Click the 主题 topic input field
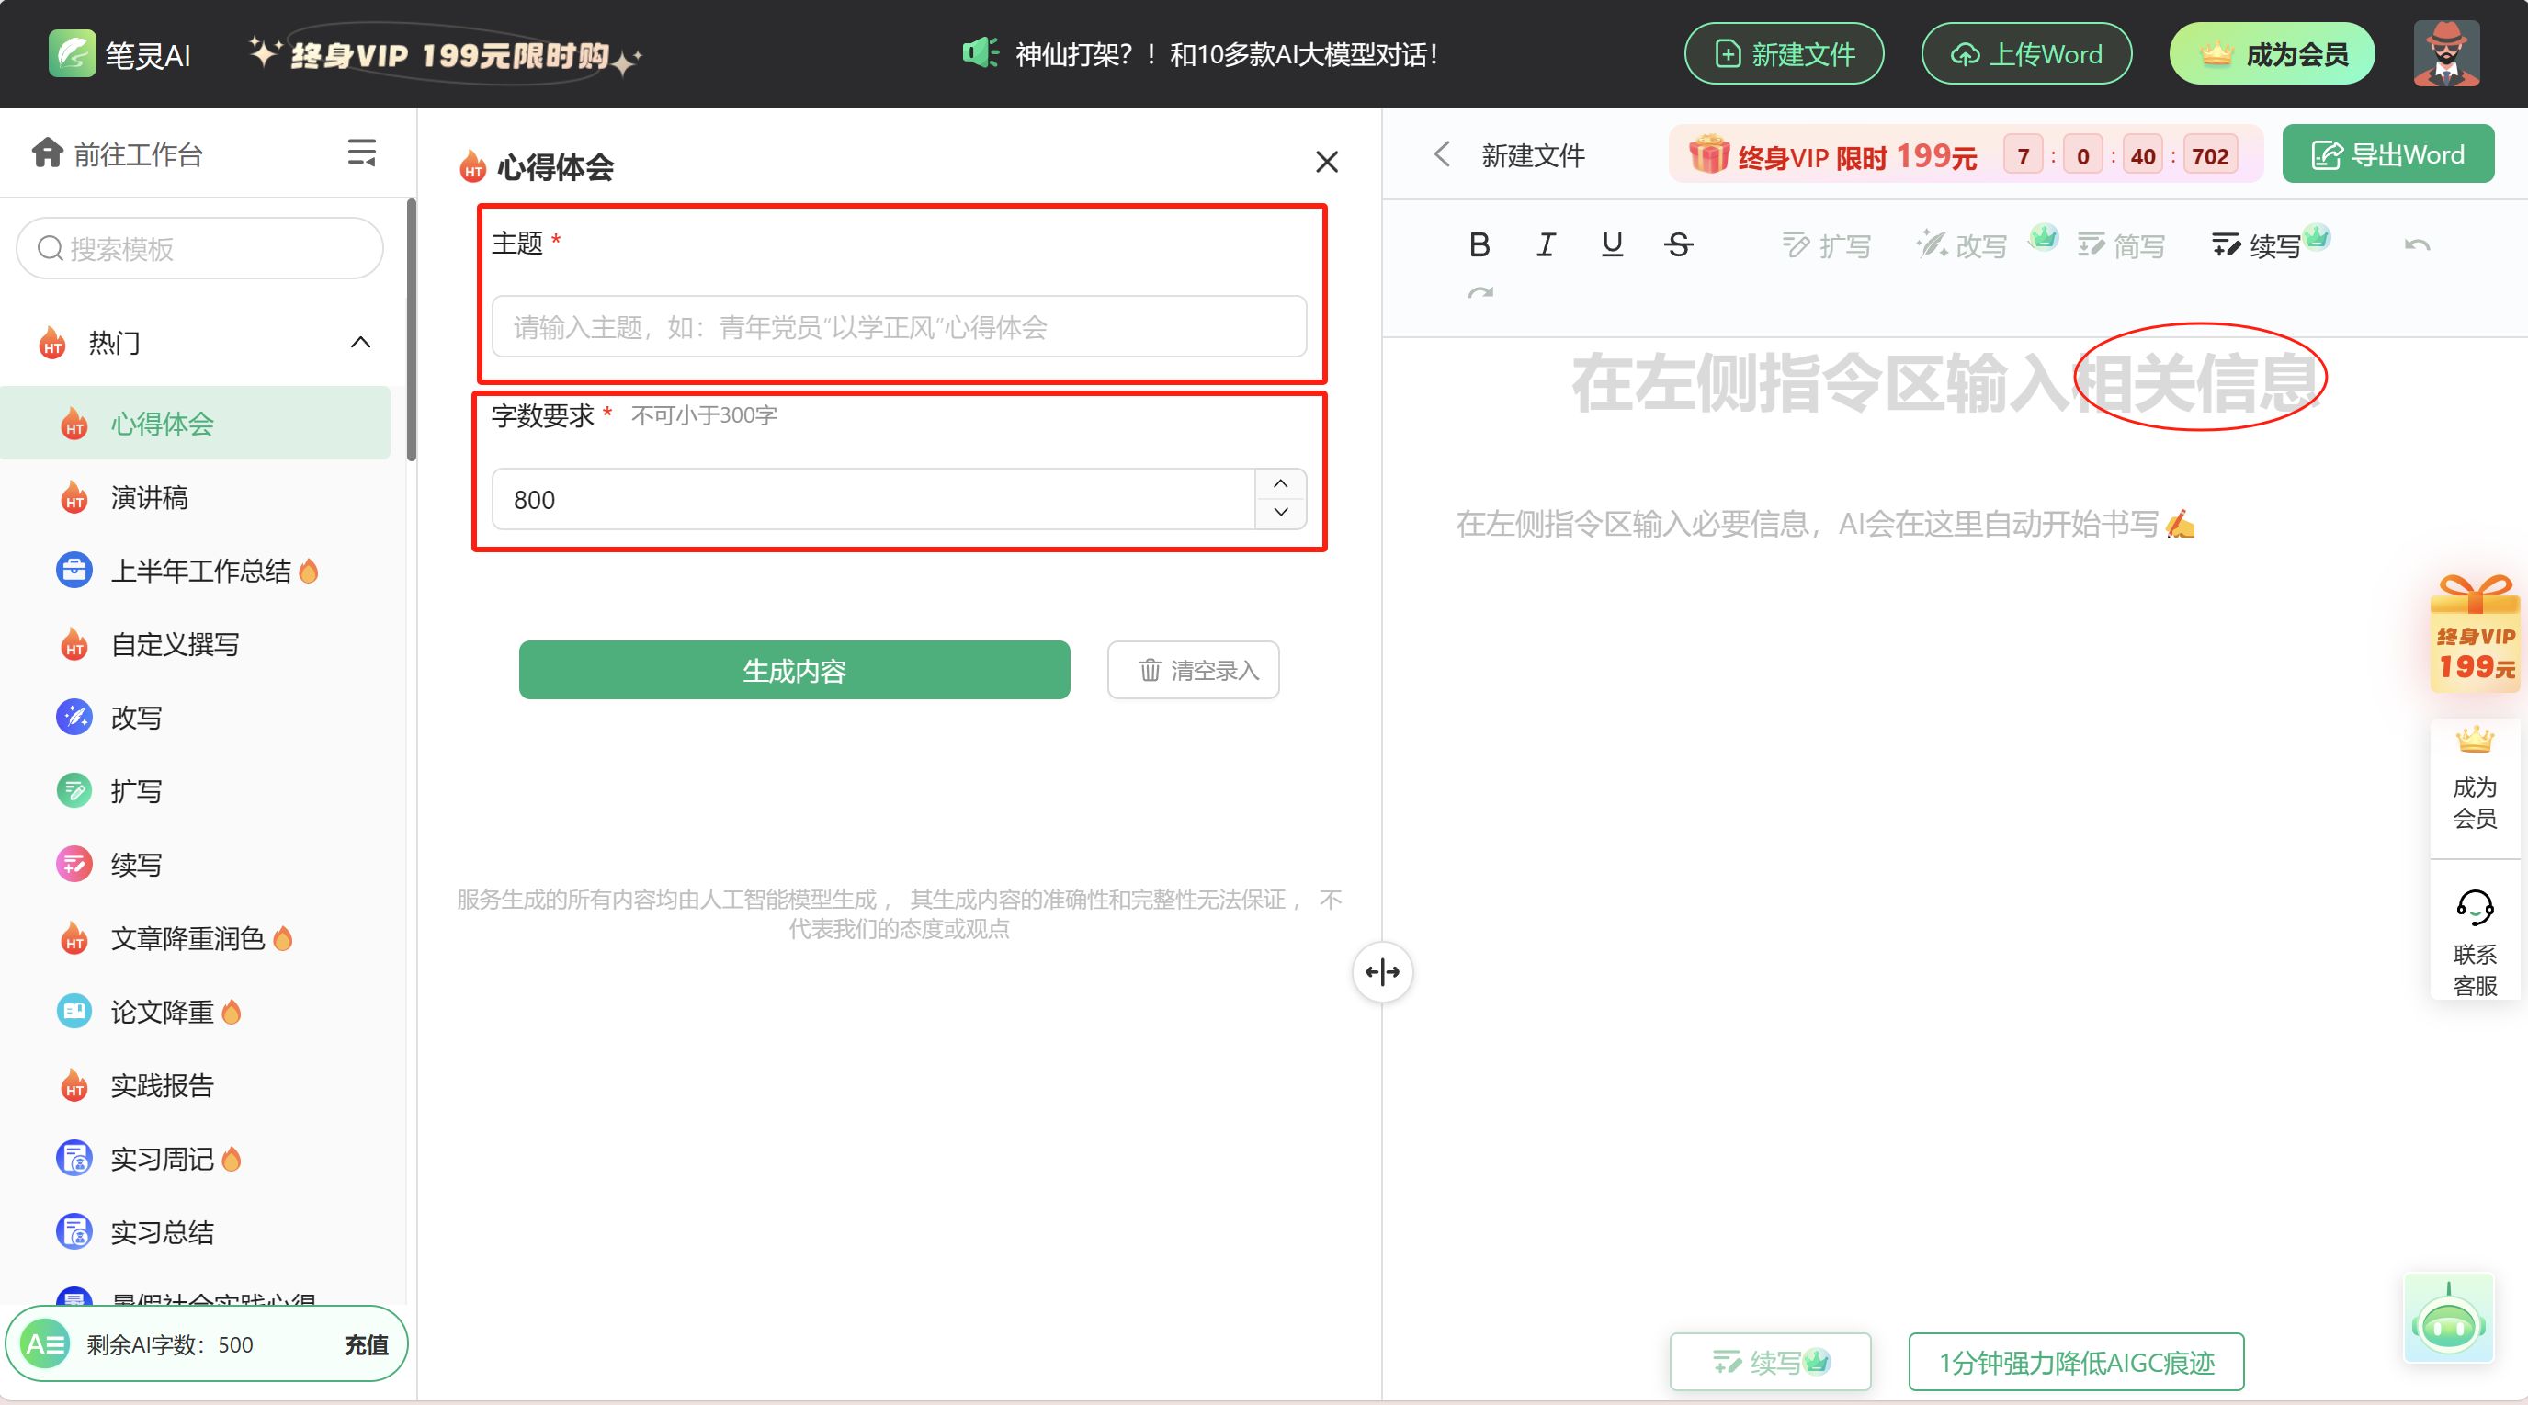 [x=898, y=327]
